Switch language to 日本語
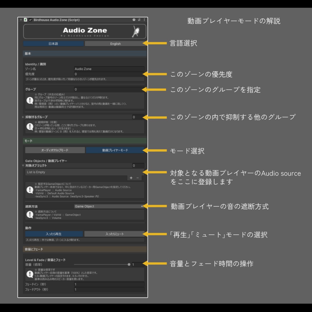This screenshot has width=312, height=312. point(53,44)
